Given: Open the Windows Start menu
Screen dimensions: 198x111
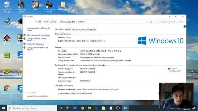Looking at the screenshot, I should tap(3, 108).
